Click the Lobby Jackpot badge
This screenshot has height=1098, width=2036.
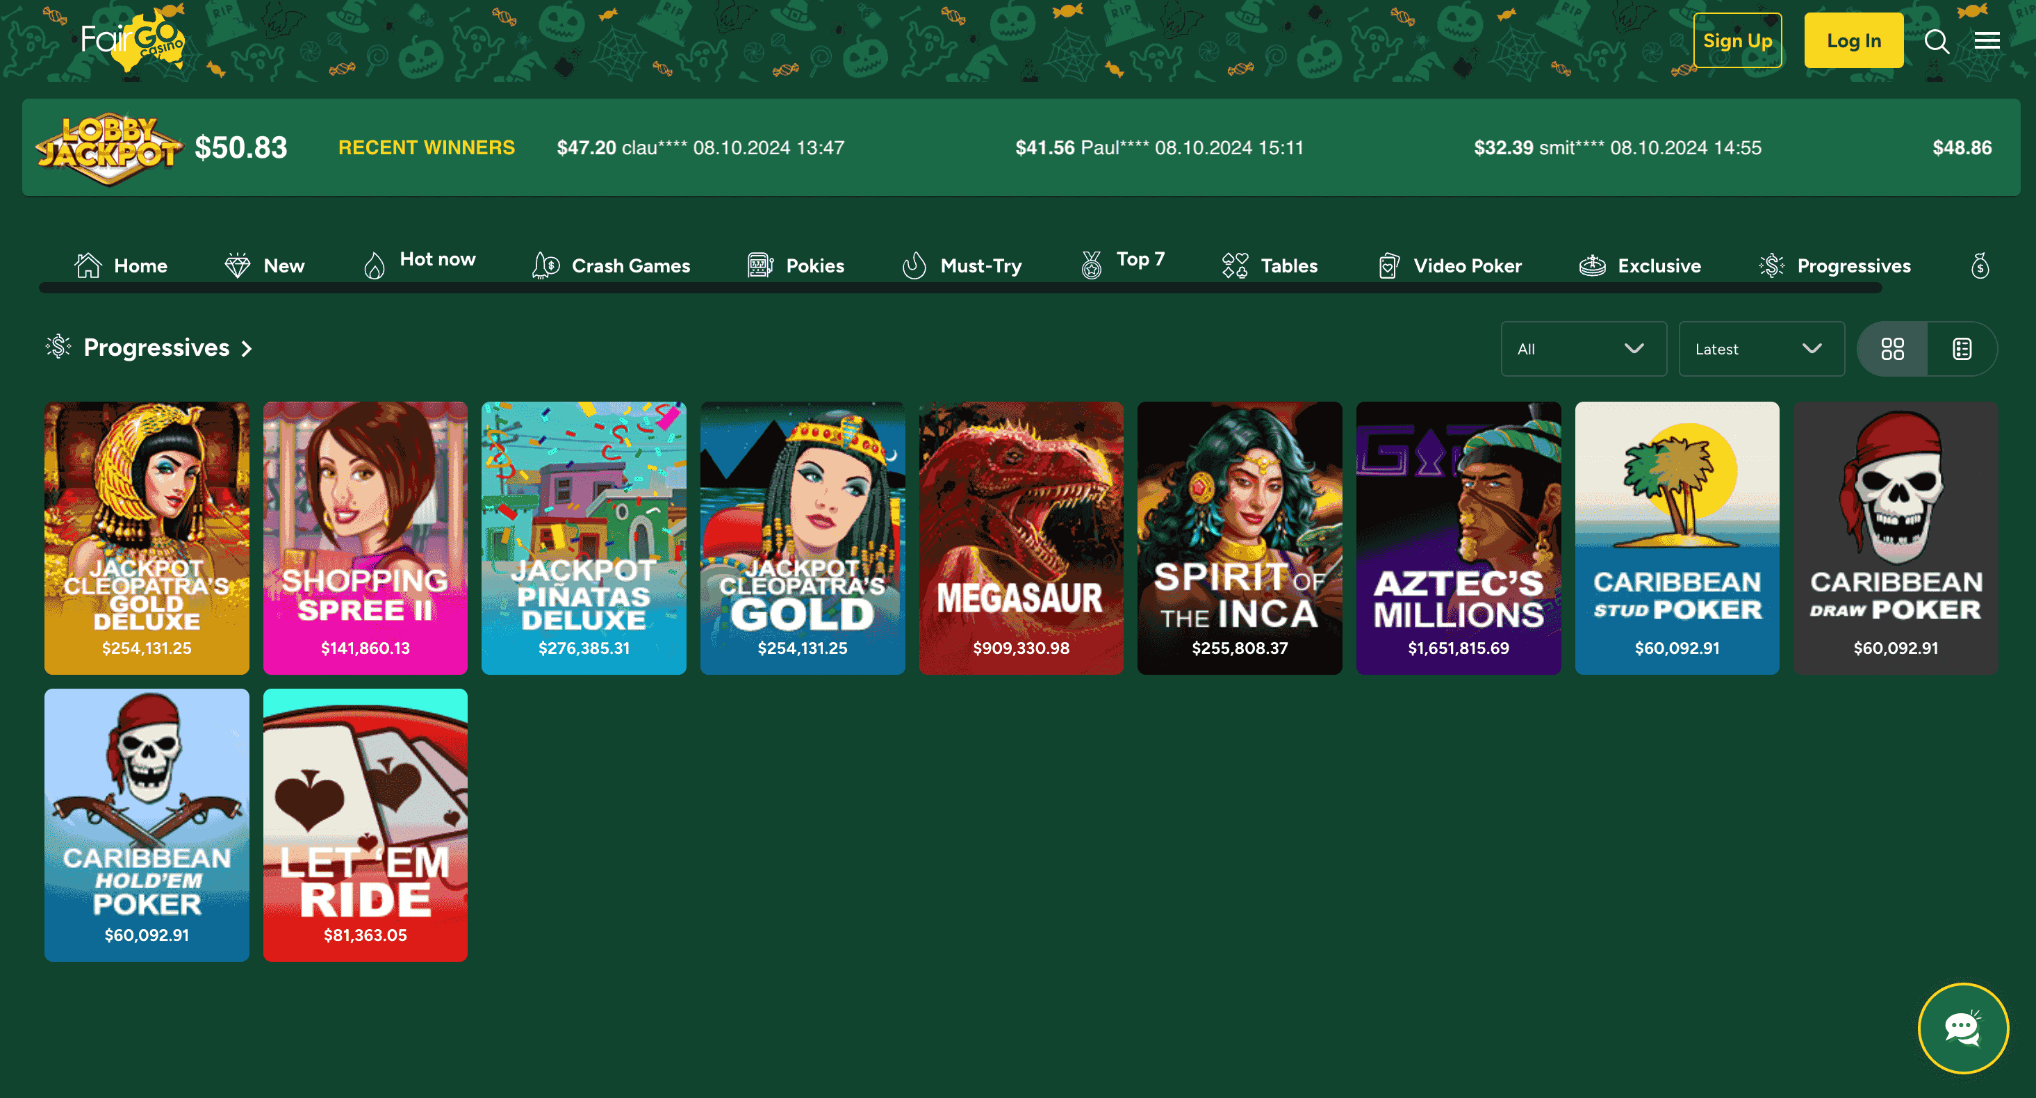tap(109, 148)
